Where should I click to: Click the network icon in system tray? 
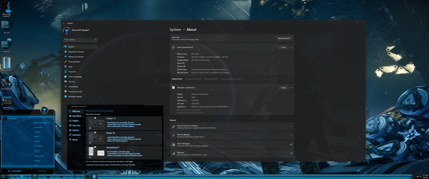click(421, 177)
